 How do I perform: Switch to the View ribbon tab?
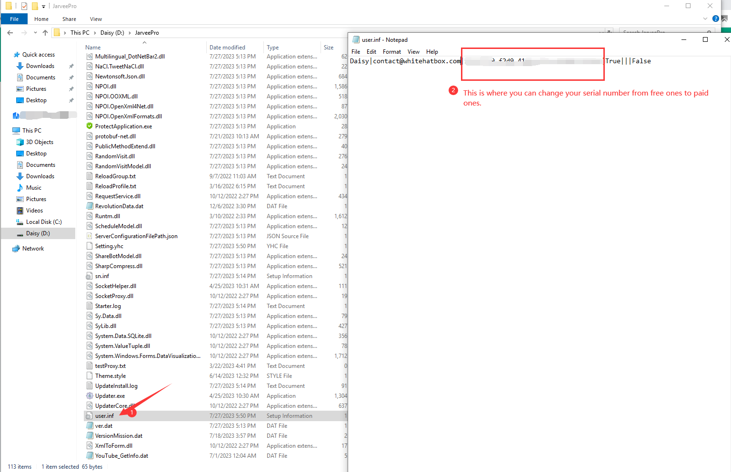tap(96, 19)
